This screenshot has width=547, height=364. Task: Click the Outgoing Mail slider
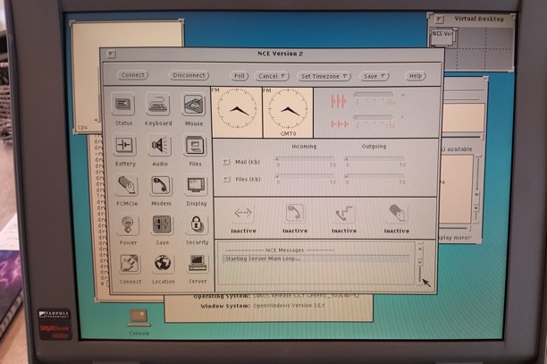pos(374,159)
